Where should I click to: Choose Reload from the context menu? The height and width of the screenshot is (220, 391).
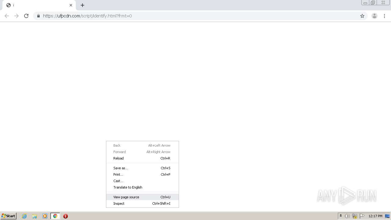click(x=142, y=158)
